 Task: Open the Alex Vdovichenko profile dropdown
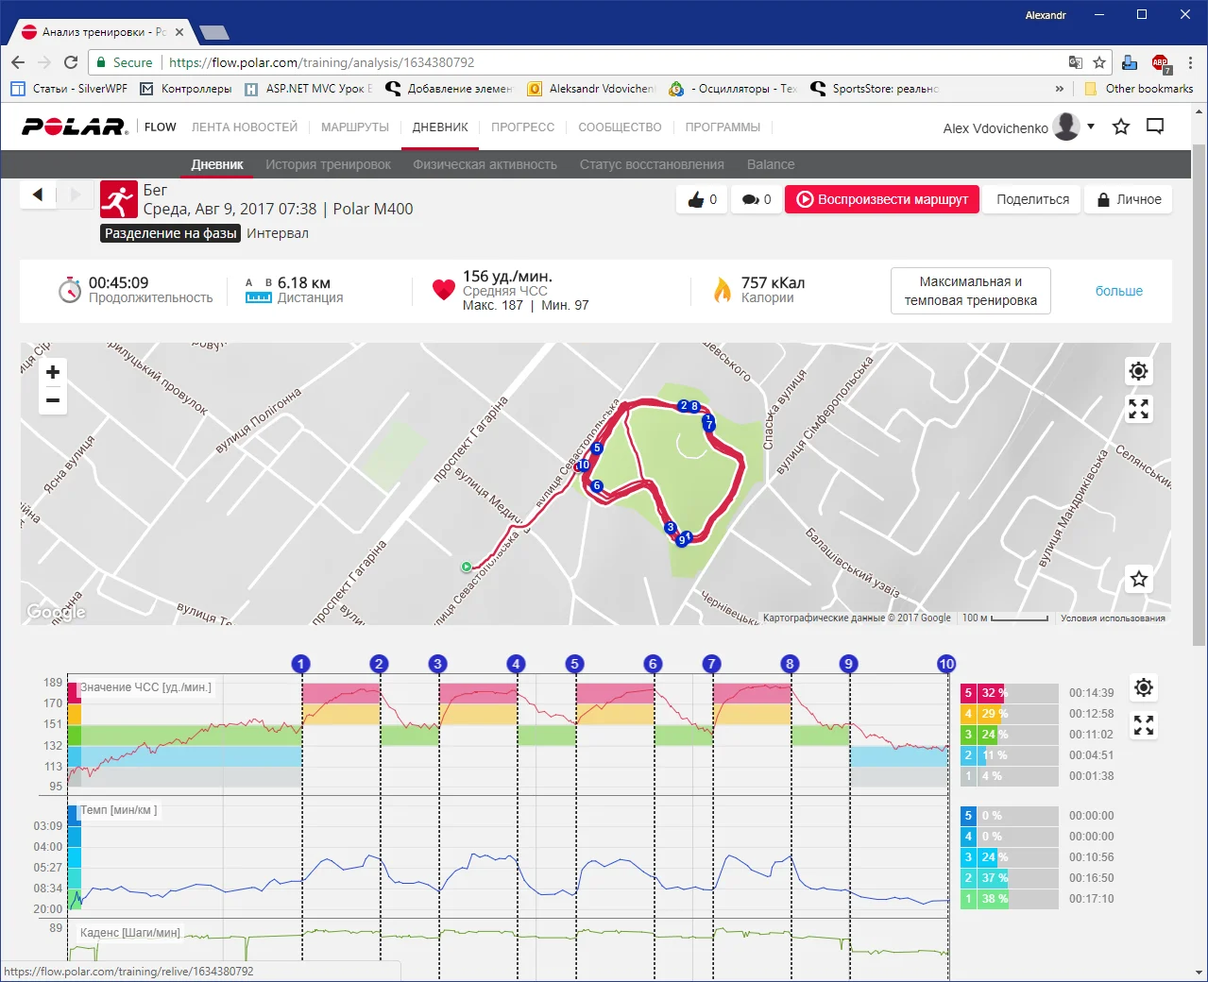point(1091,127)
